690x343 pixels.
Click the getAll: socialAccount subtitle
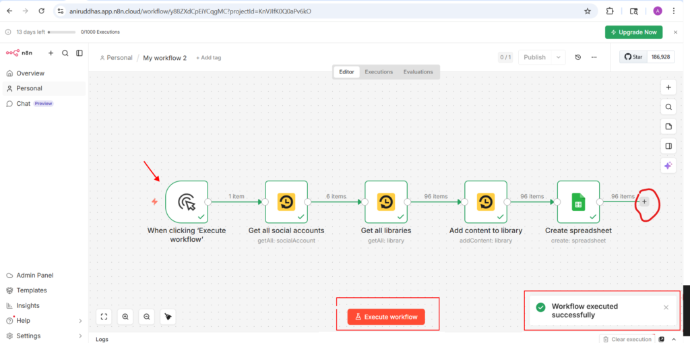click(x=286, y=241)
